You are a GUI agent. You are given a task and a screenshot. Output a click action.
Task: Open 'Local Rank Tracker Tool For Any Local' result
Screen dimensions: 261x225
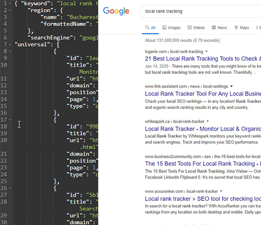(203, 94)
